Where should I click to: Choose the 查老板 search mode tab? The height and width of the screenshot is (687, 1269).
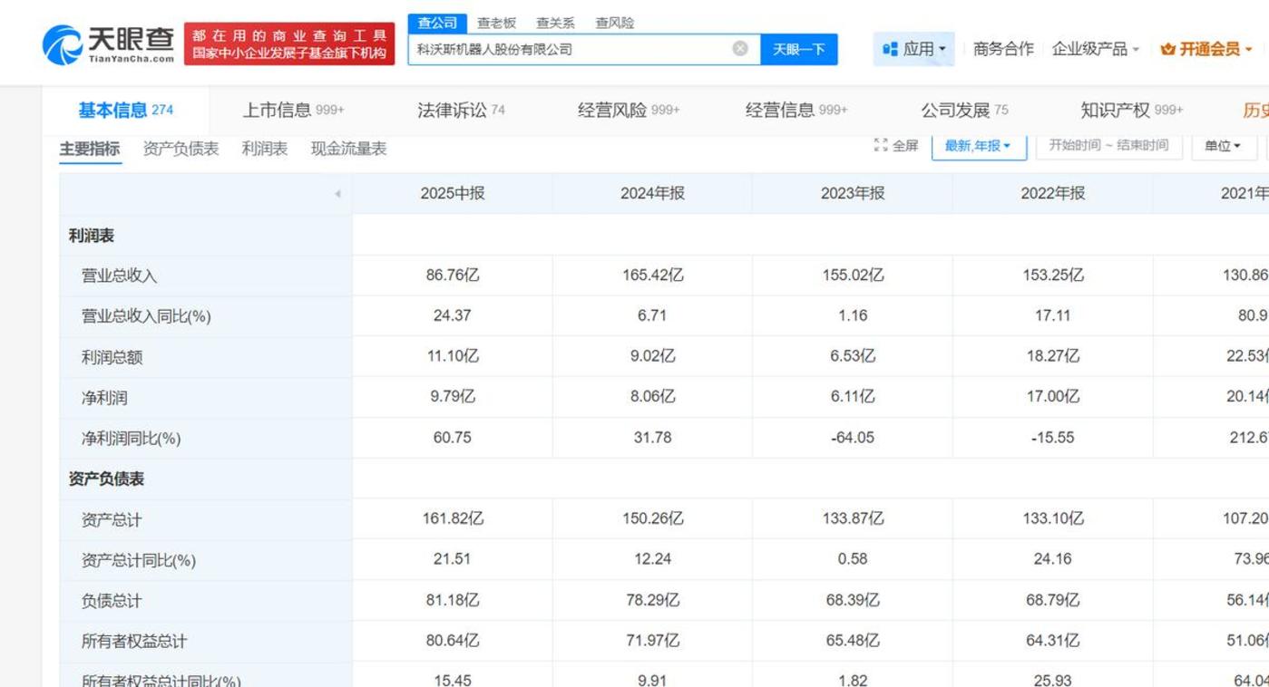496,23
